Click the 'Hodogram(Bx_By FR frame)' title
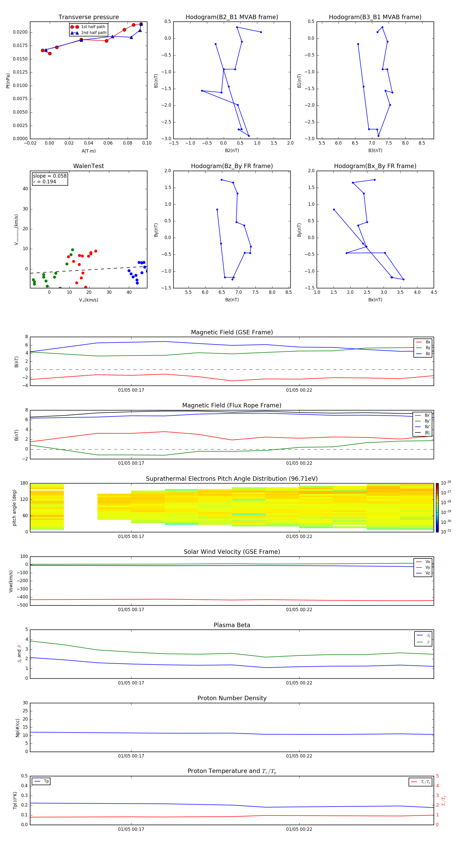 coord(375,166)
